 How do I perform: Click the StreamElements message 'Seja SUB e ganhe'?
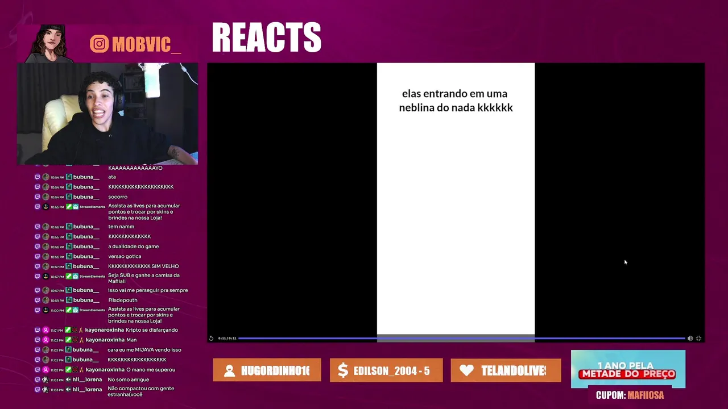144,278
